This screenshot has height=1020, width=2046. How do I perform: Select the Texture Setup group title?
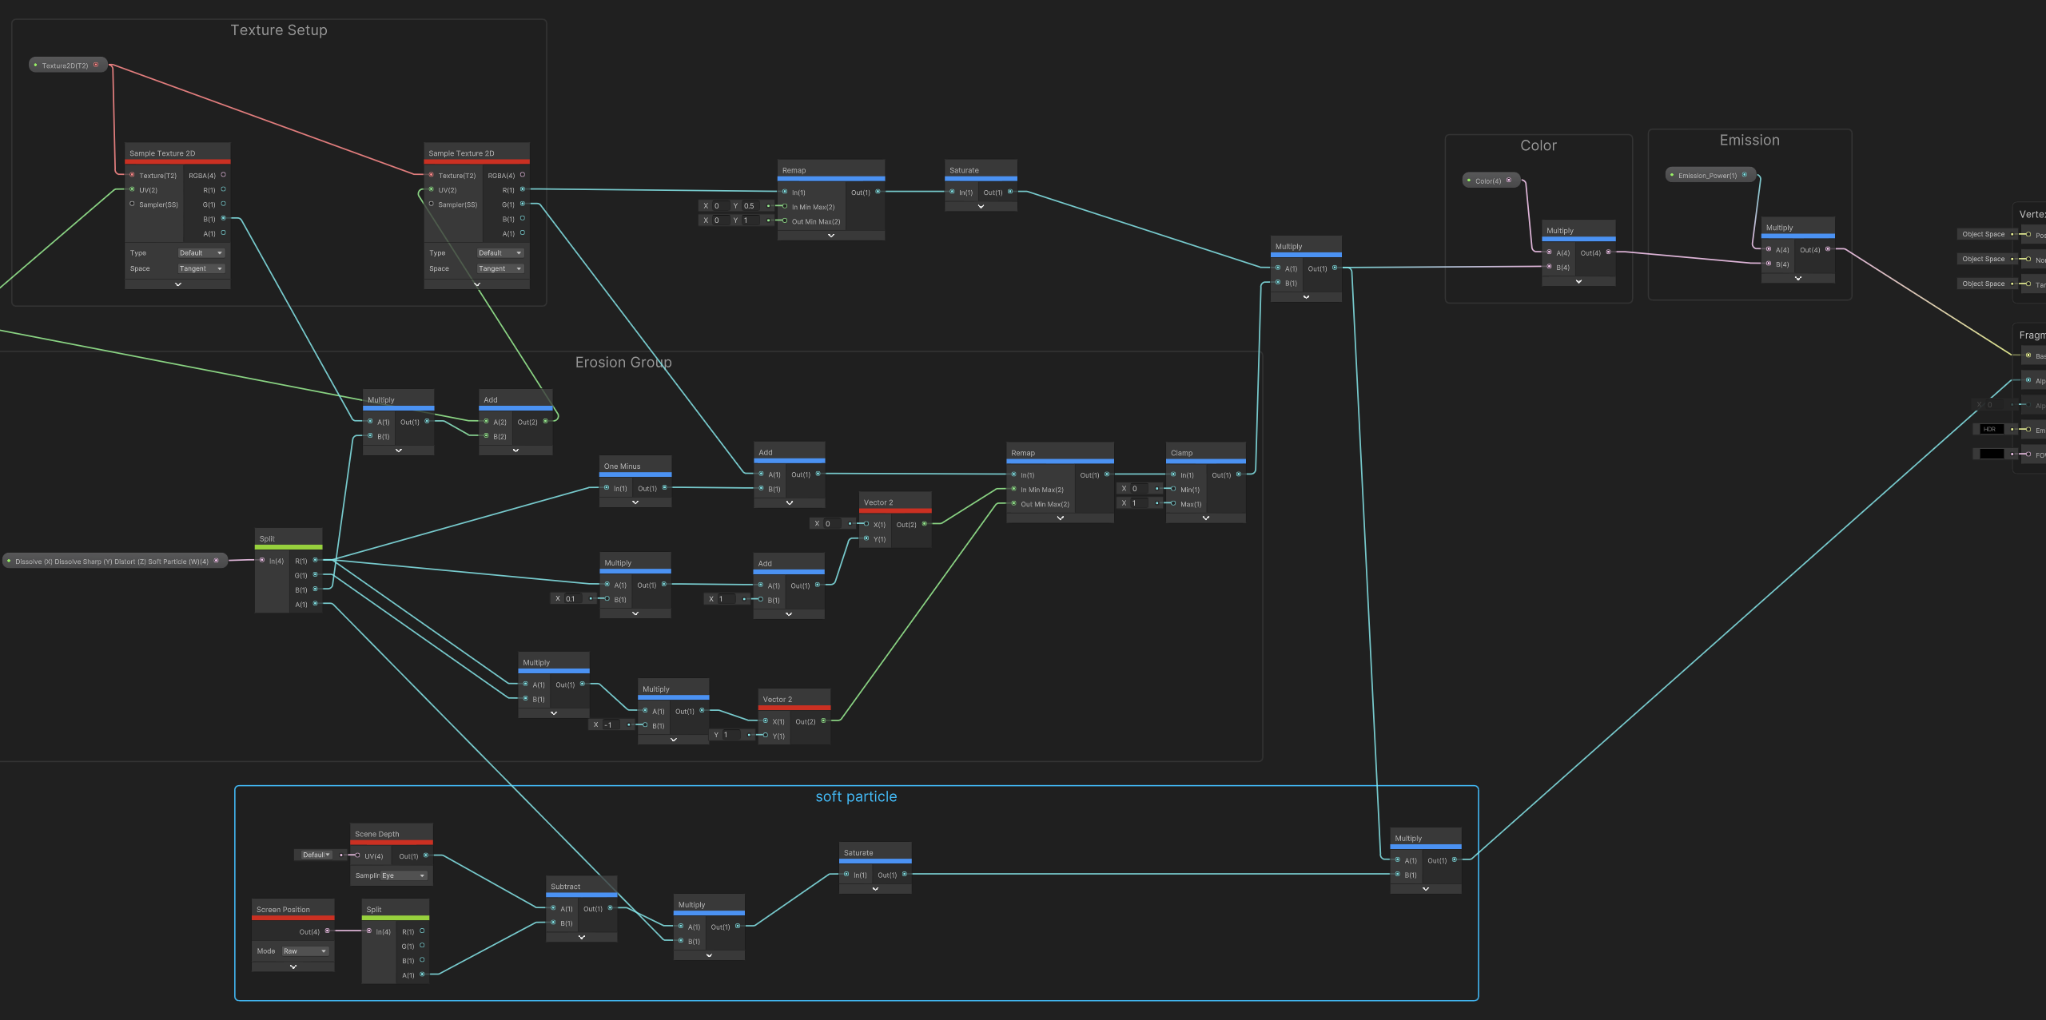pos(279,30)
